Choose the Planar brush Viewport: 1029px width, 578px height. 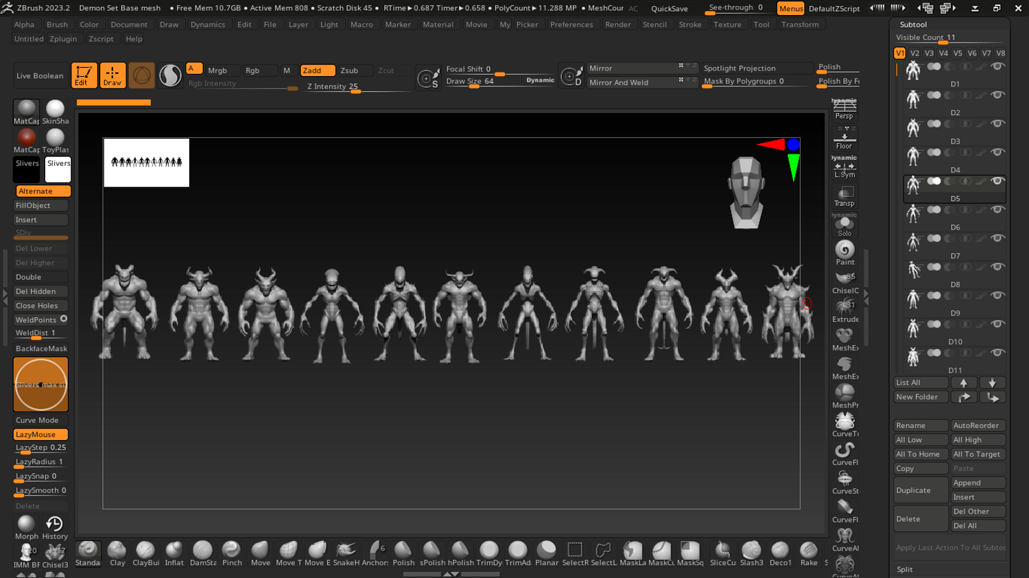pyautogui.click(x=547, y=553)
